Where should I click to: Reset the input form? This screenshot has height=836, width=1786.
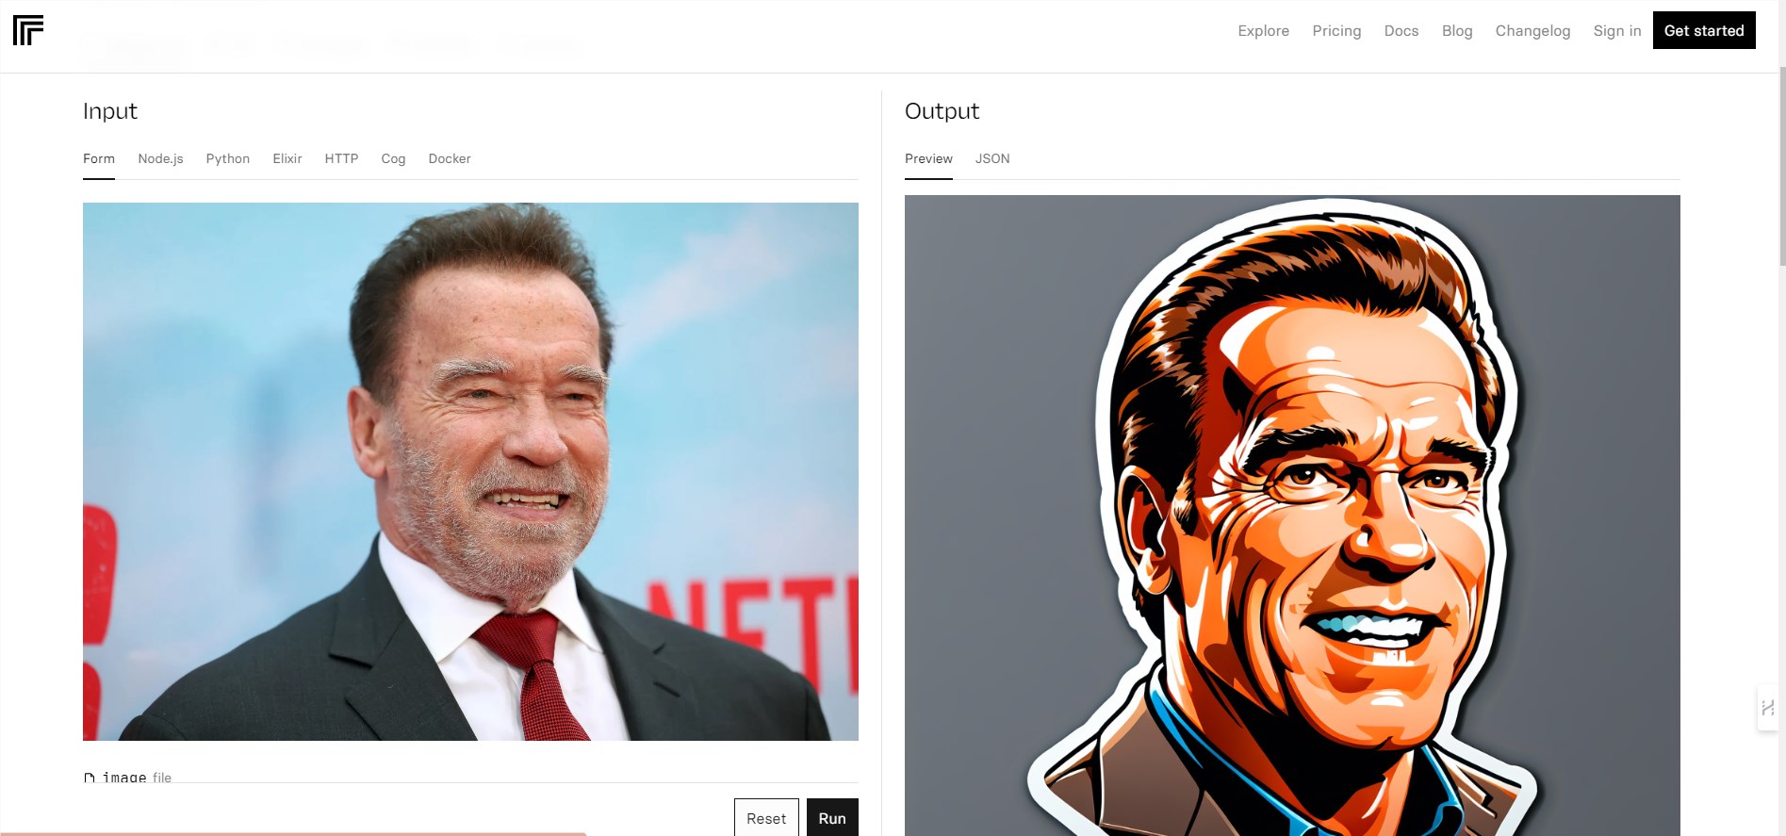pos(766,818)
